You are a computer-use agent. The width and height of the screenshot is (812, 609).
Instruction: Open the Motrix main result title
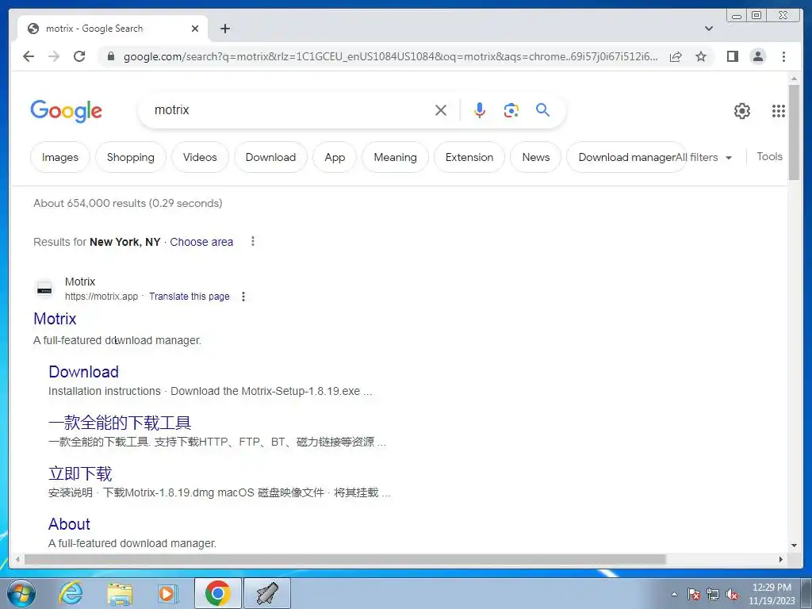point(55,319)
